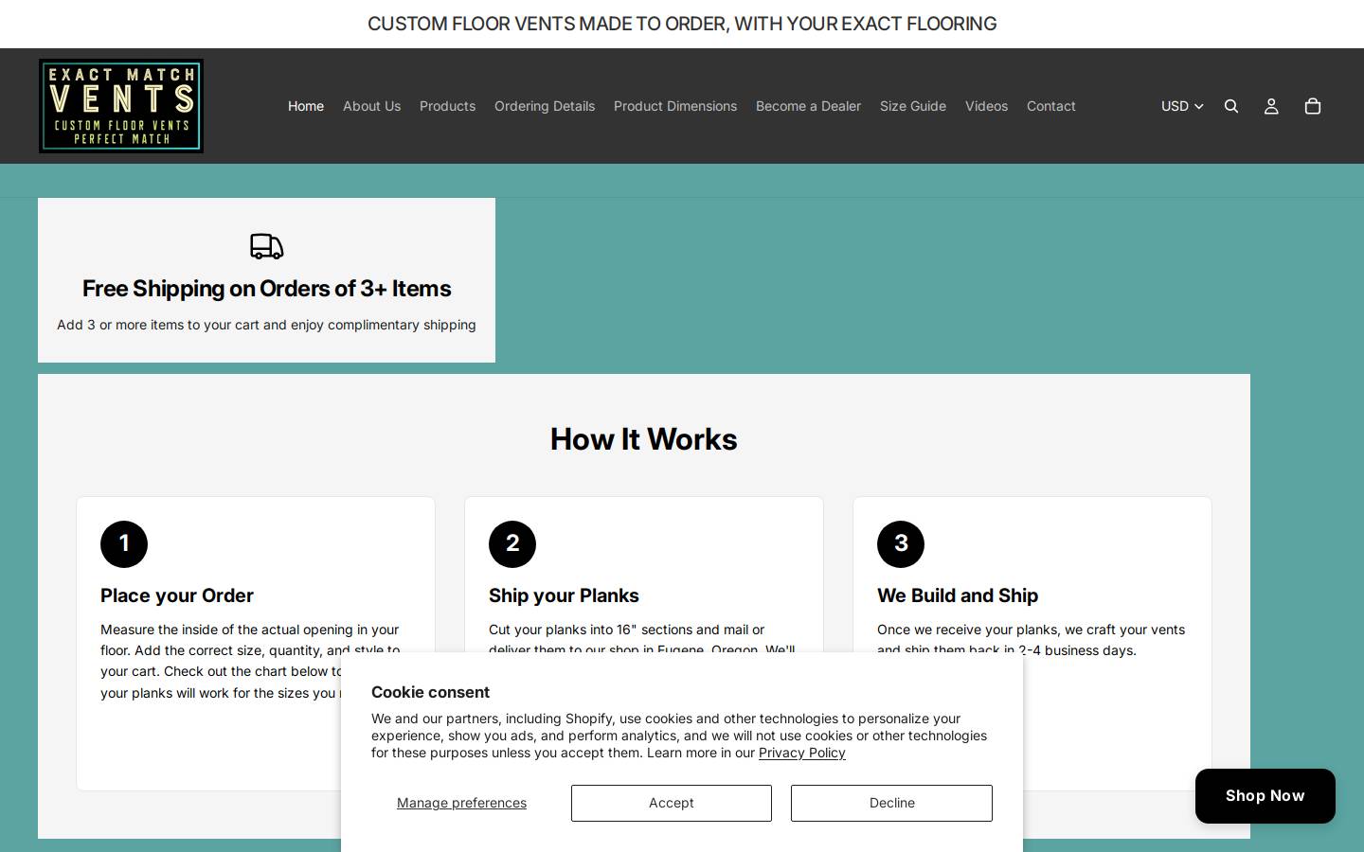
Task: Click the We Build and Ship title
Action: click(958, 595)
